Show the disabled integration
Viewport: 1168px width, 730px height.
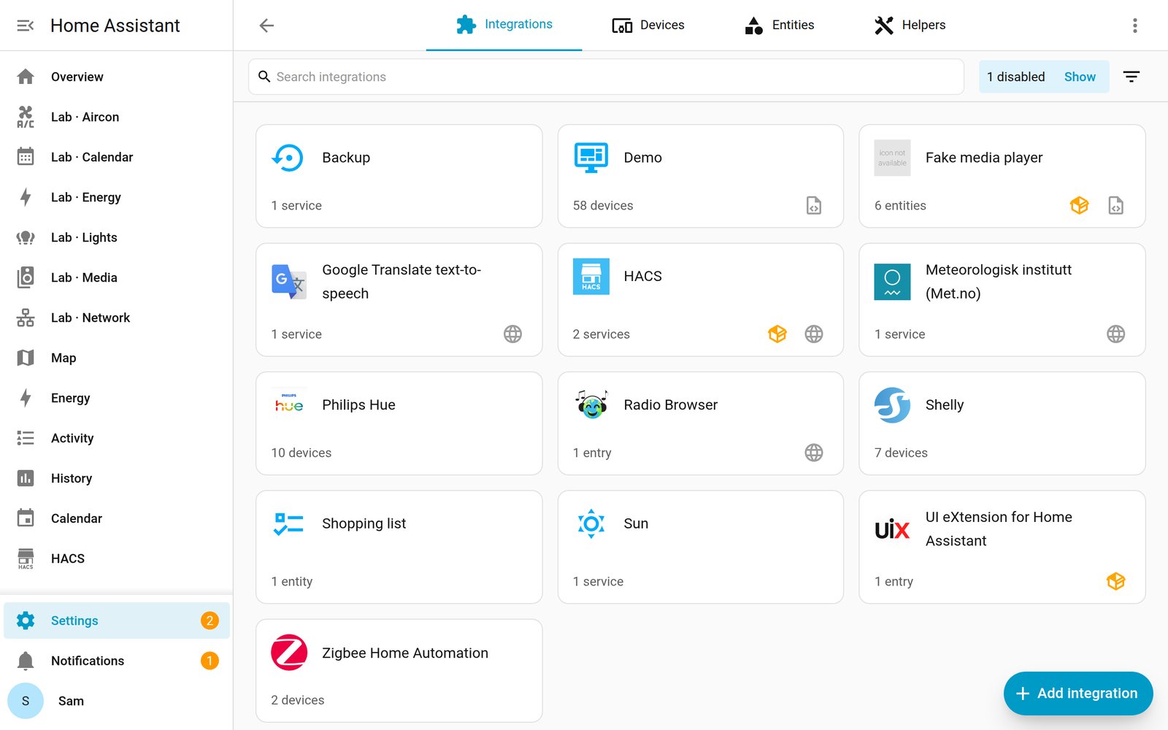[1080, 77]
